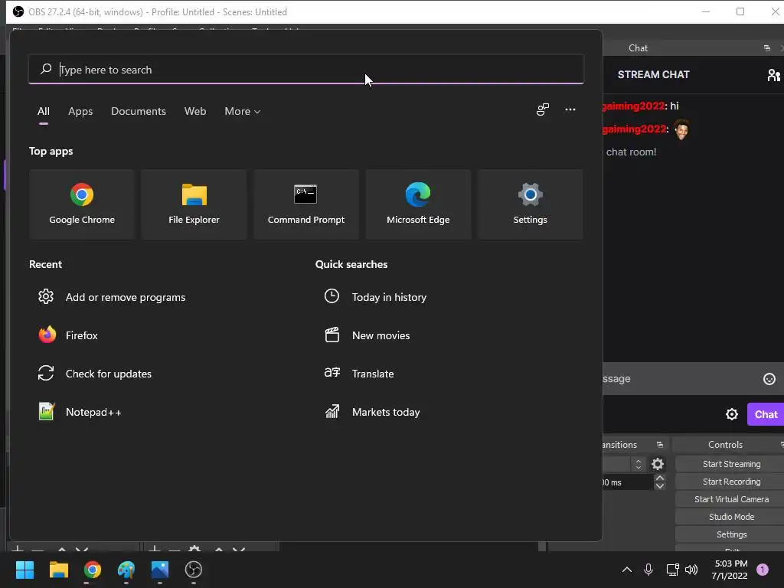This screenshot has height=588, width=784.
Task: Click Start Streaming in OBS Controls
Action: (731, 464)
